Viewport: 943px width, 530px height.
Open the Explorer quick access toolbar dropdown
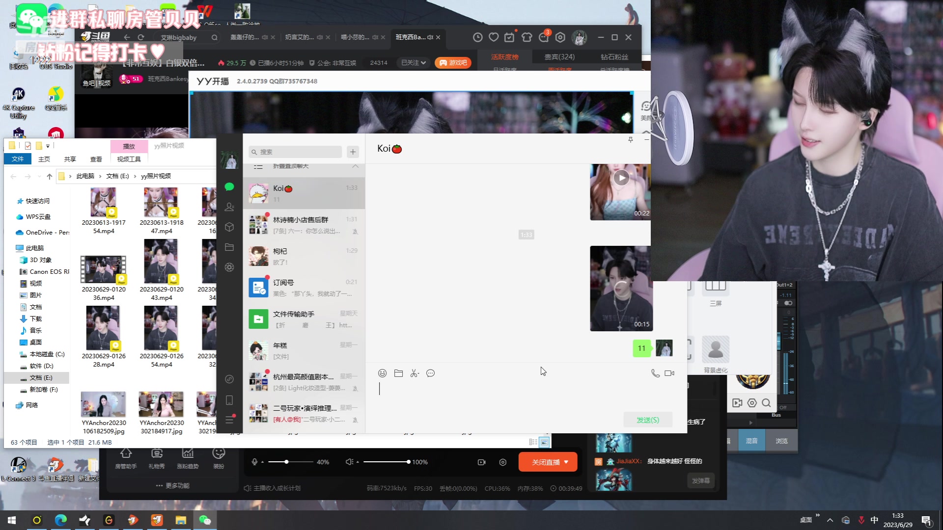(x=48, y=146)
